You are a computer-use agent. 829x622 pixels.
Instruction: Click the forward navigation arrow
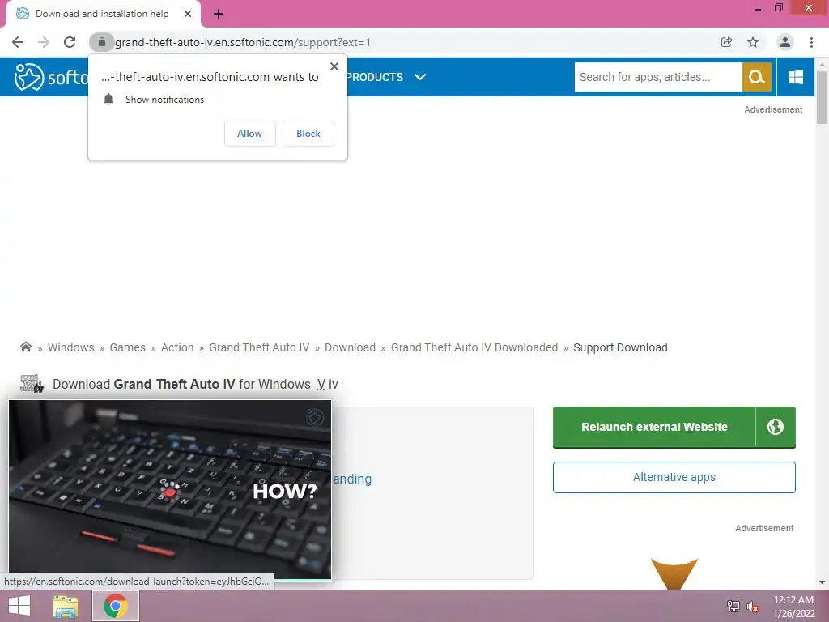[44, 42]
